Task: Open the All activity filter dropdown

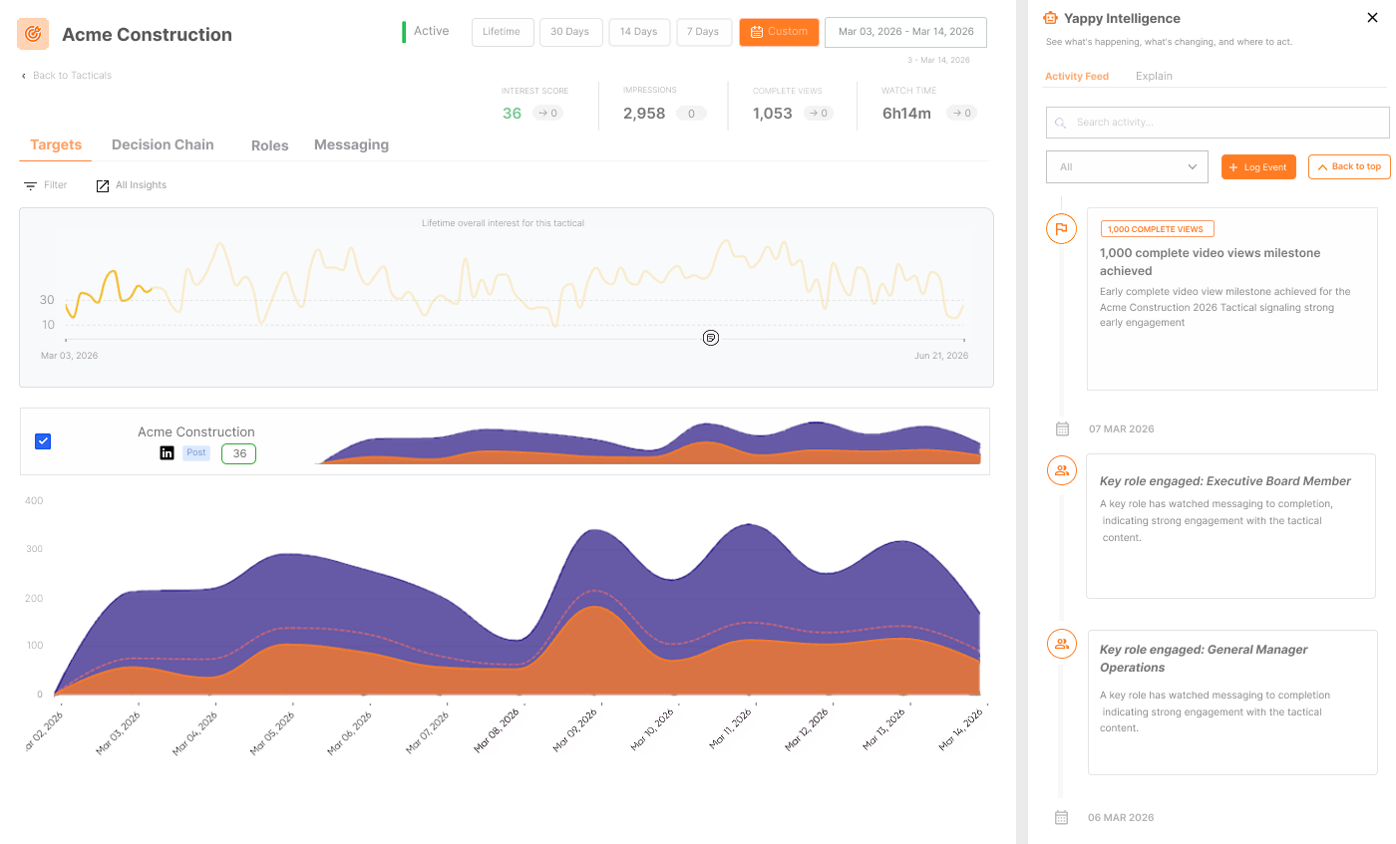Action: [1127, 167]
